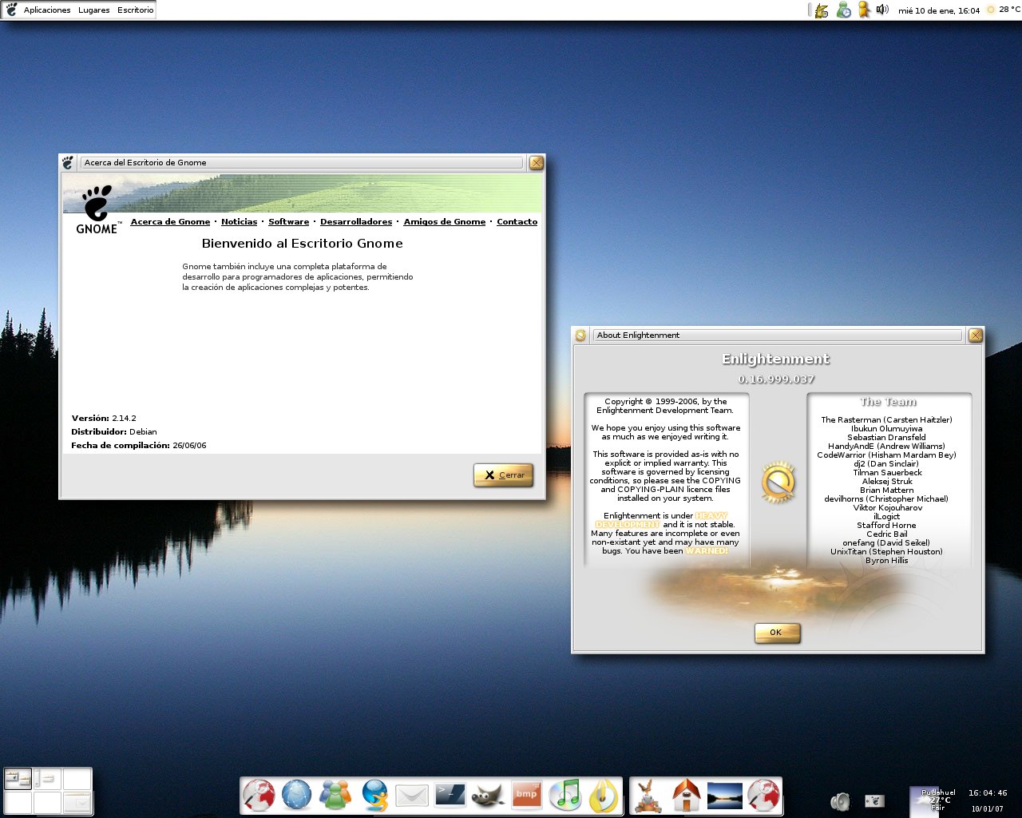The width and height of the screenshot is (1022, 818).
Task: Click the speaker module in bottom shelf
Action: (x=841, y=800)
